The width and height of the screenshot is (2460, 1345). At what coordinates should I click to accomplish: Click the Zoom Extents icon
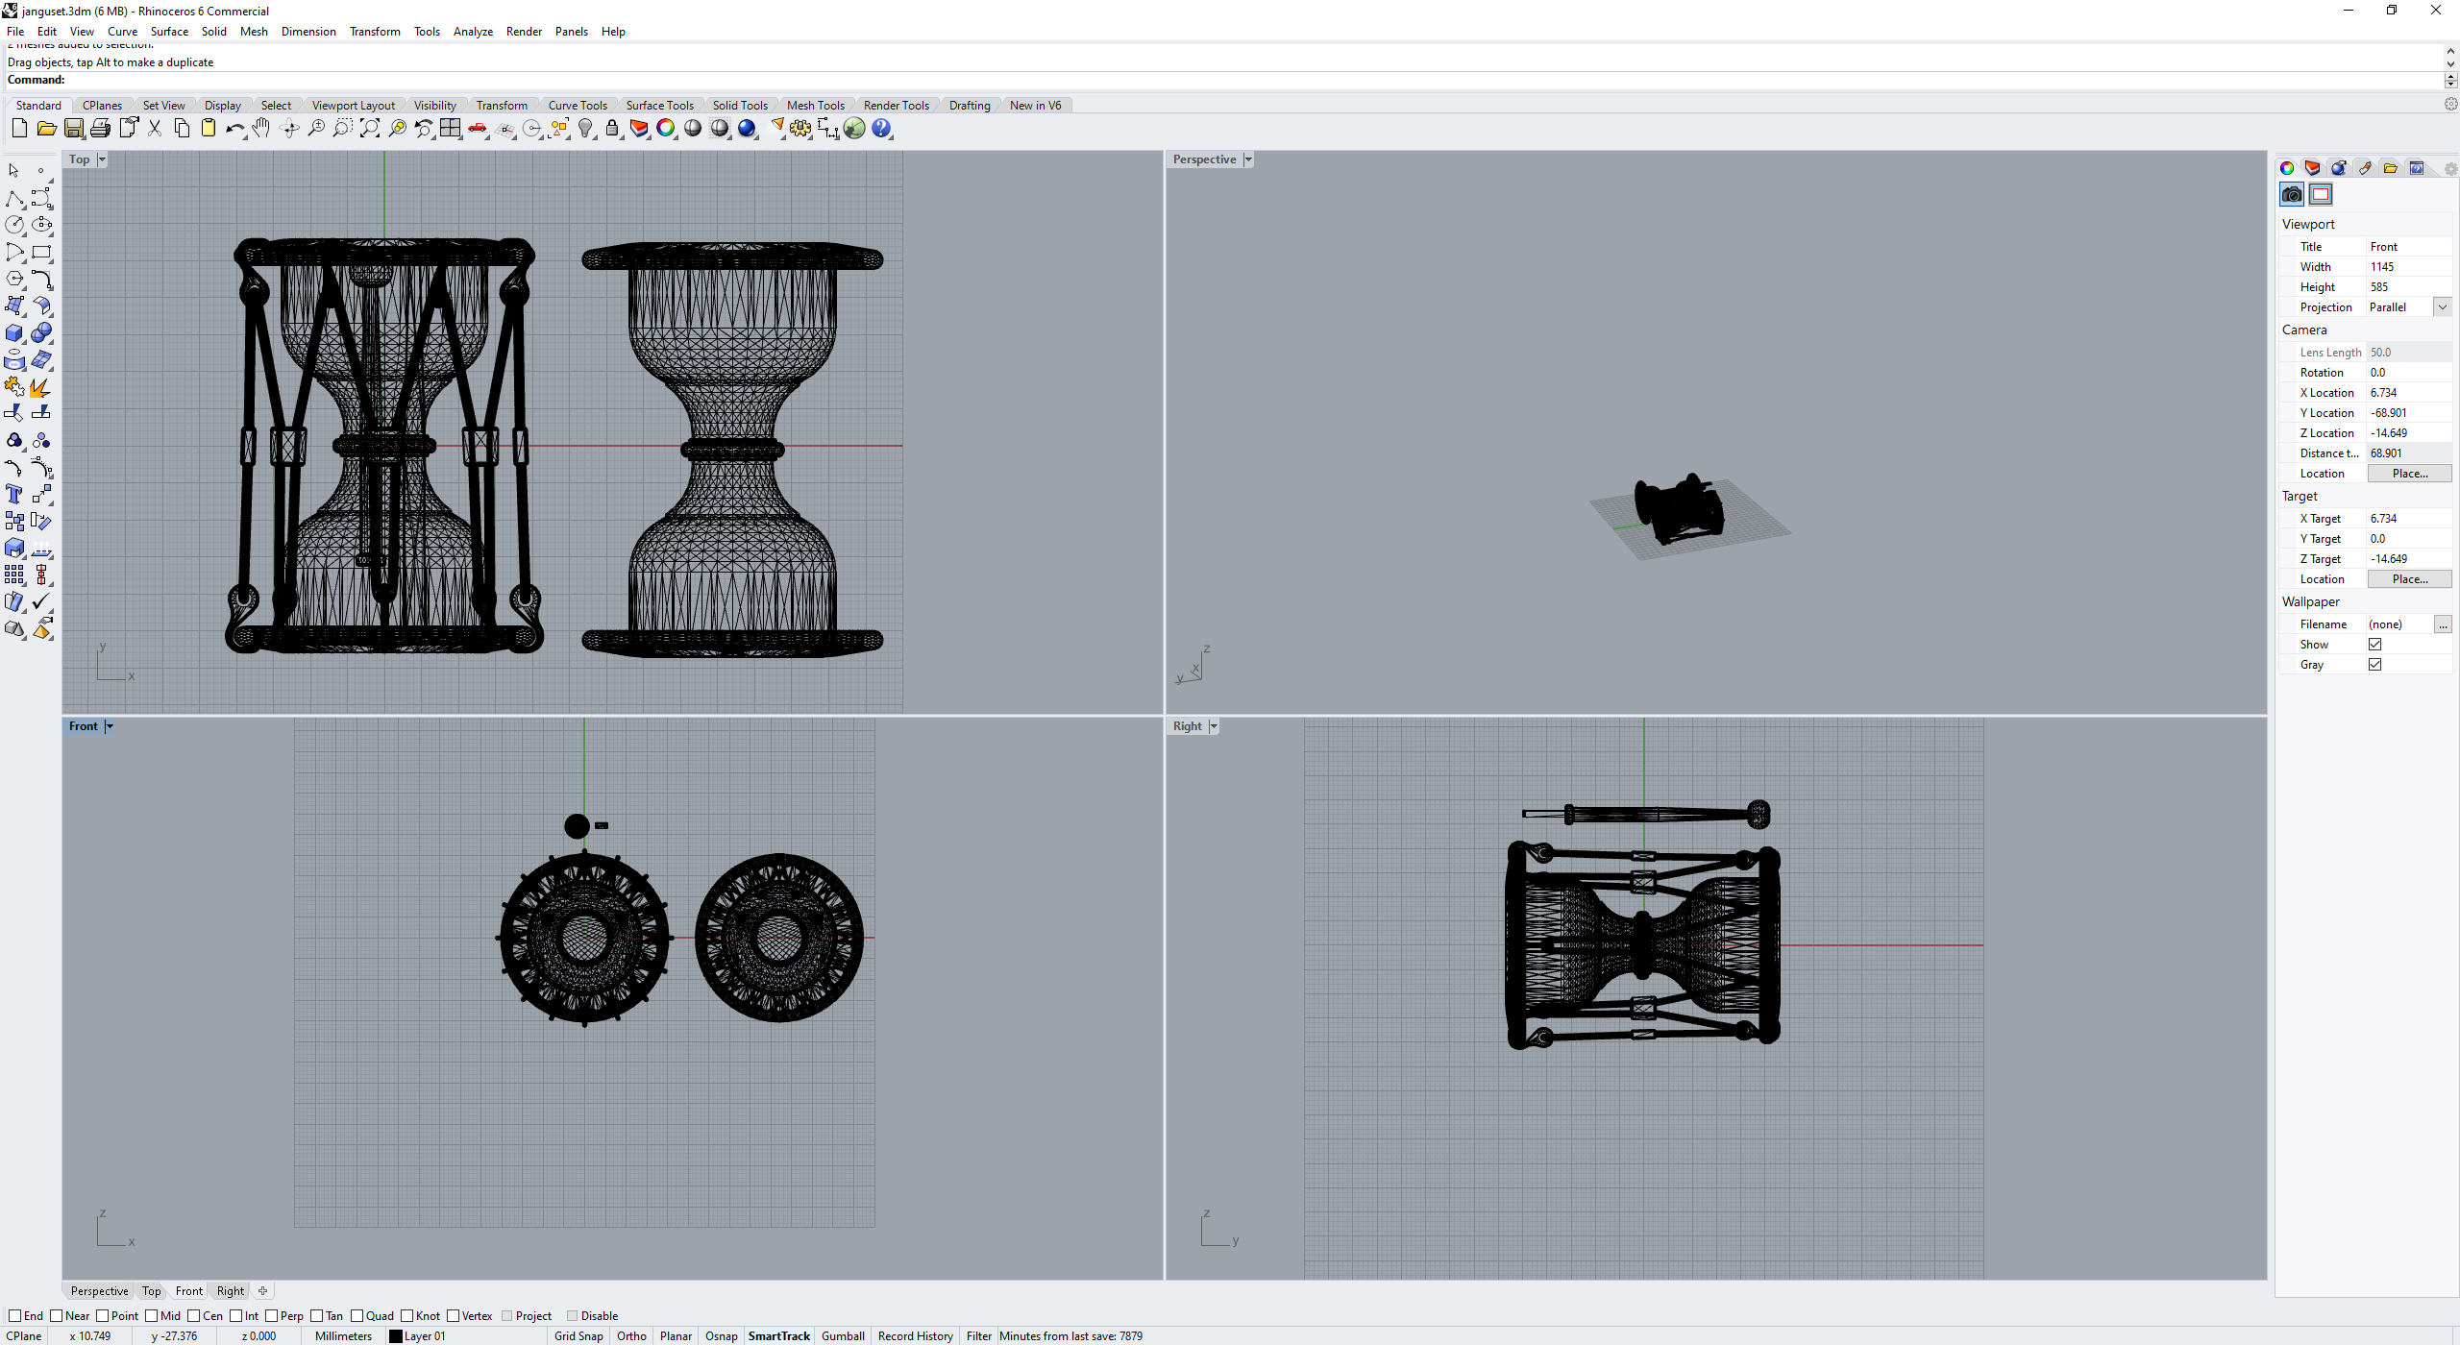[x=370, y=129]
